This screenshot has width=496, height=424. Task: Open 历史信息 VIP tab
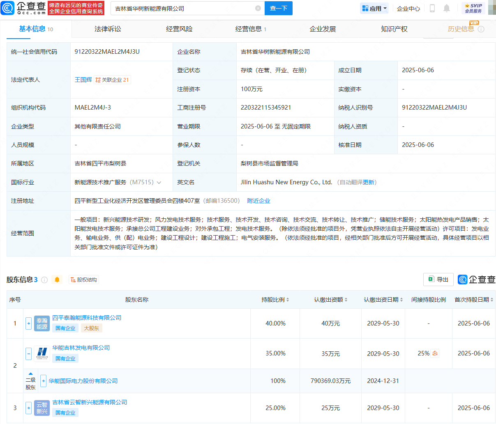click(461, 29)
